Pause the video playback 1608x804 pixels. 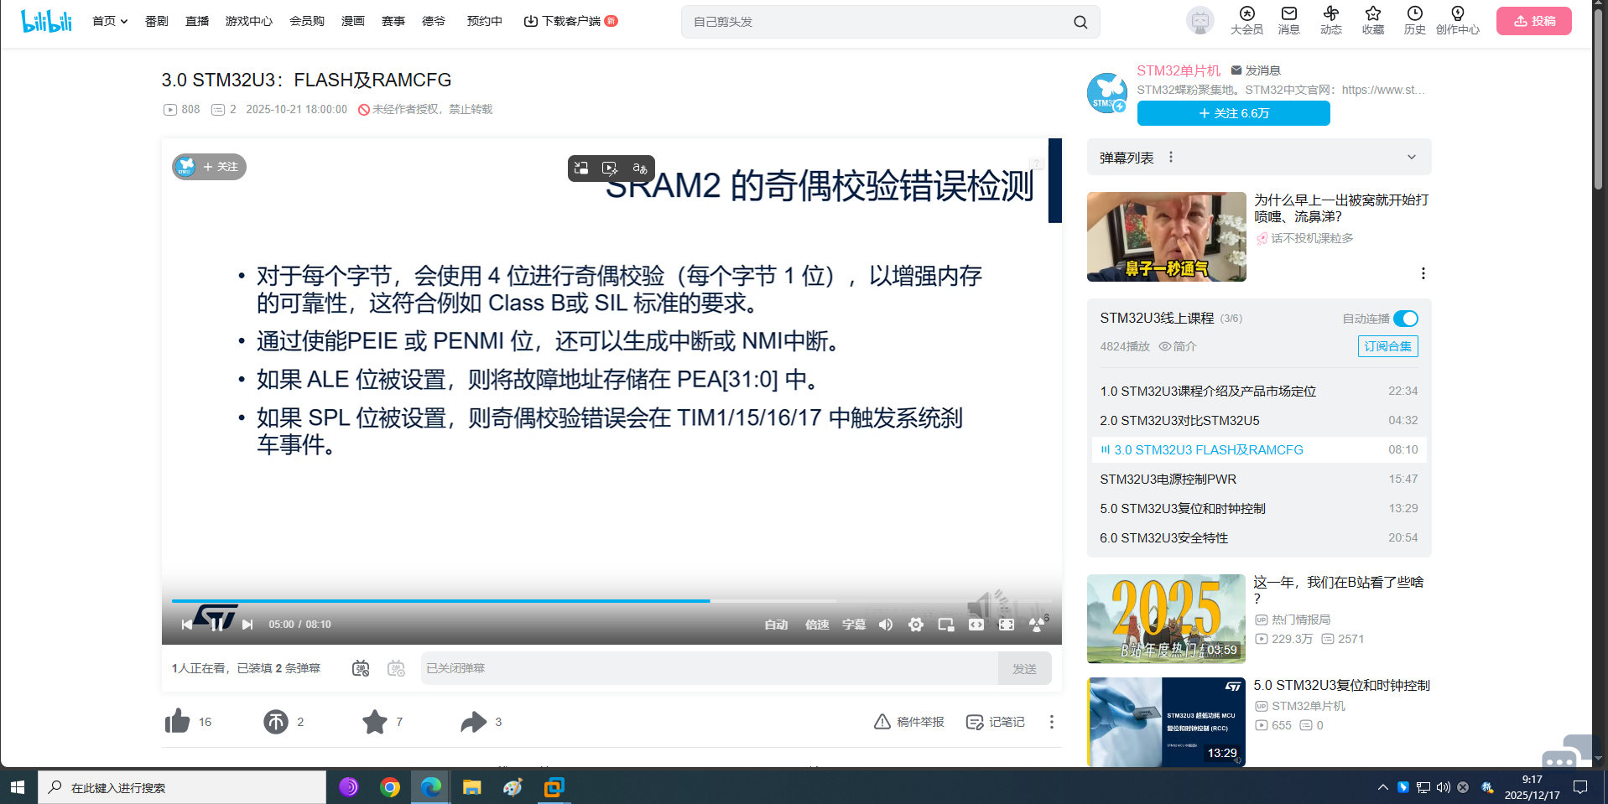[216, 624]
